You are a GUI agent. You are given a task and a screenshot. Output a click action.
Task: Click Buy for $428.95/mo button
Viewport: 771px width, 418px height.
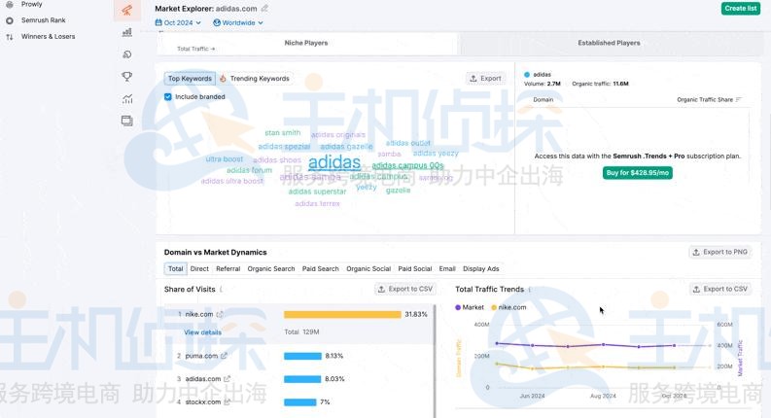pos(637,173)
